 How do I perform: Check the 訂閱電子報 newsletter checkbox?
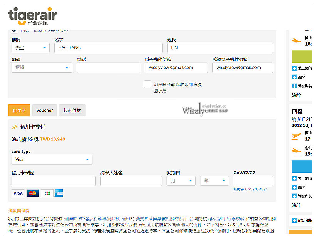(148, 84)
